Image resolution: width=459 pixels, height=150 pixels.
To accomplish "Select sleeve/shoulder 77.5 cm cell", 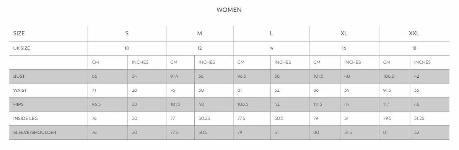I will coord(180,132).
